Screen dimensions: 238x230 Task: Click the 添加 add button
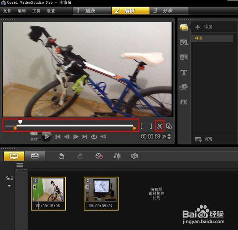click(204, 27)
